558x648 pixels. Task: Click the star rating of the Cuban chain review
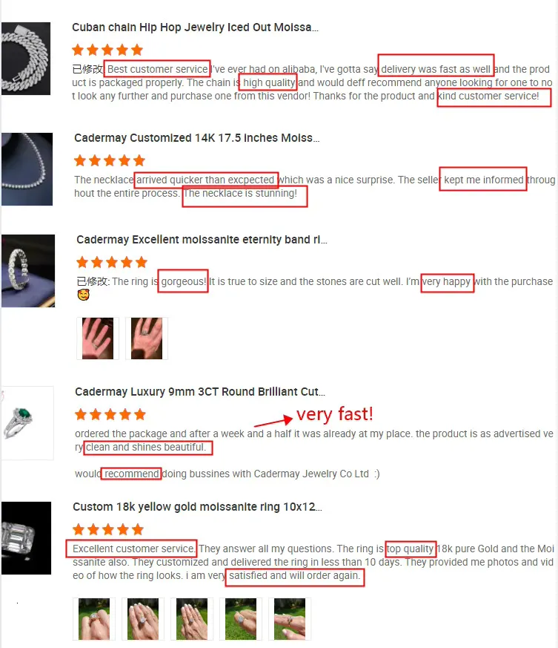click(x=107, y=50)
